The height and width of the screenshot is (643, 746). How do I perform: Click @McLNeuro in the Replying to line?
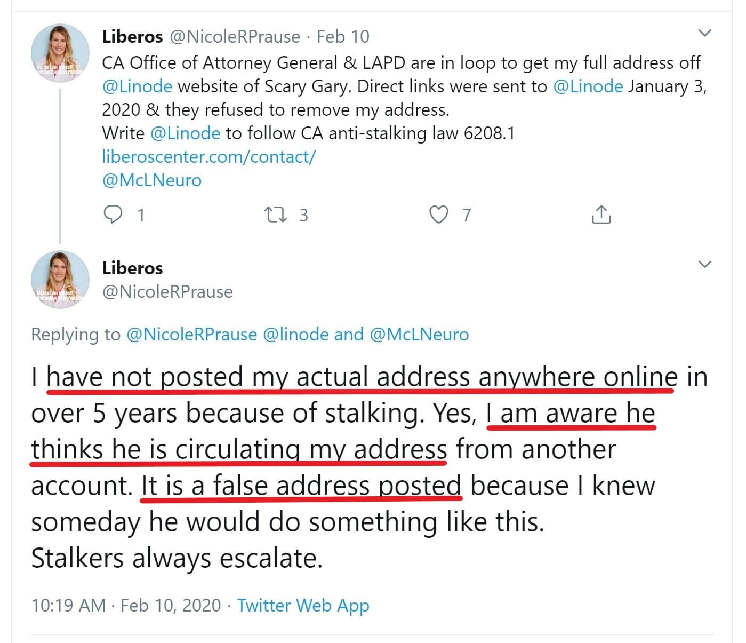pyautogui.click(x=419, y=335)
